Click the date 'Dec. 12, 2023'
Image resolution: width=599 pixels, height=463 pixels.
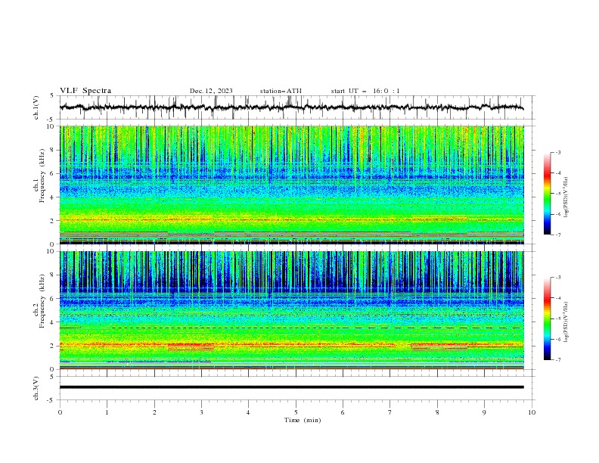pos(211,91)
